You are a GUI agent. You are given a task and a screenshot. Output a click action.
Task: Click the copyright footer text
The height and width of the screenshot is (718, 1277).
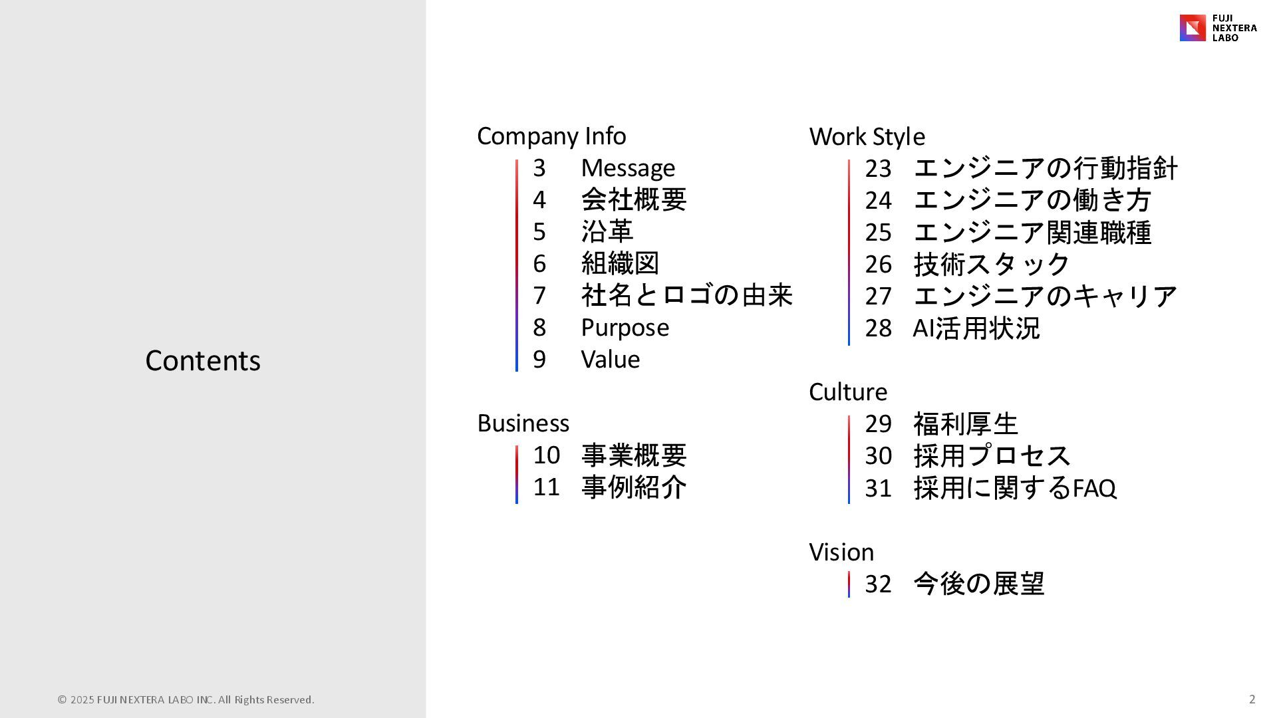[186, 699]
